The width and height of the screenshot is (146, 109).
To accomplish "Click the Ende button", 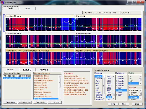I will tap(137, 104).
